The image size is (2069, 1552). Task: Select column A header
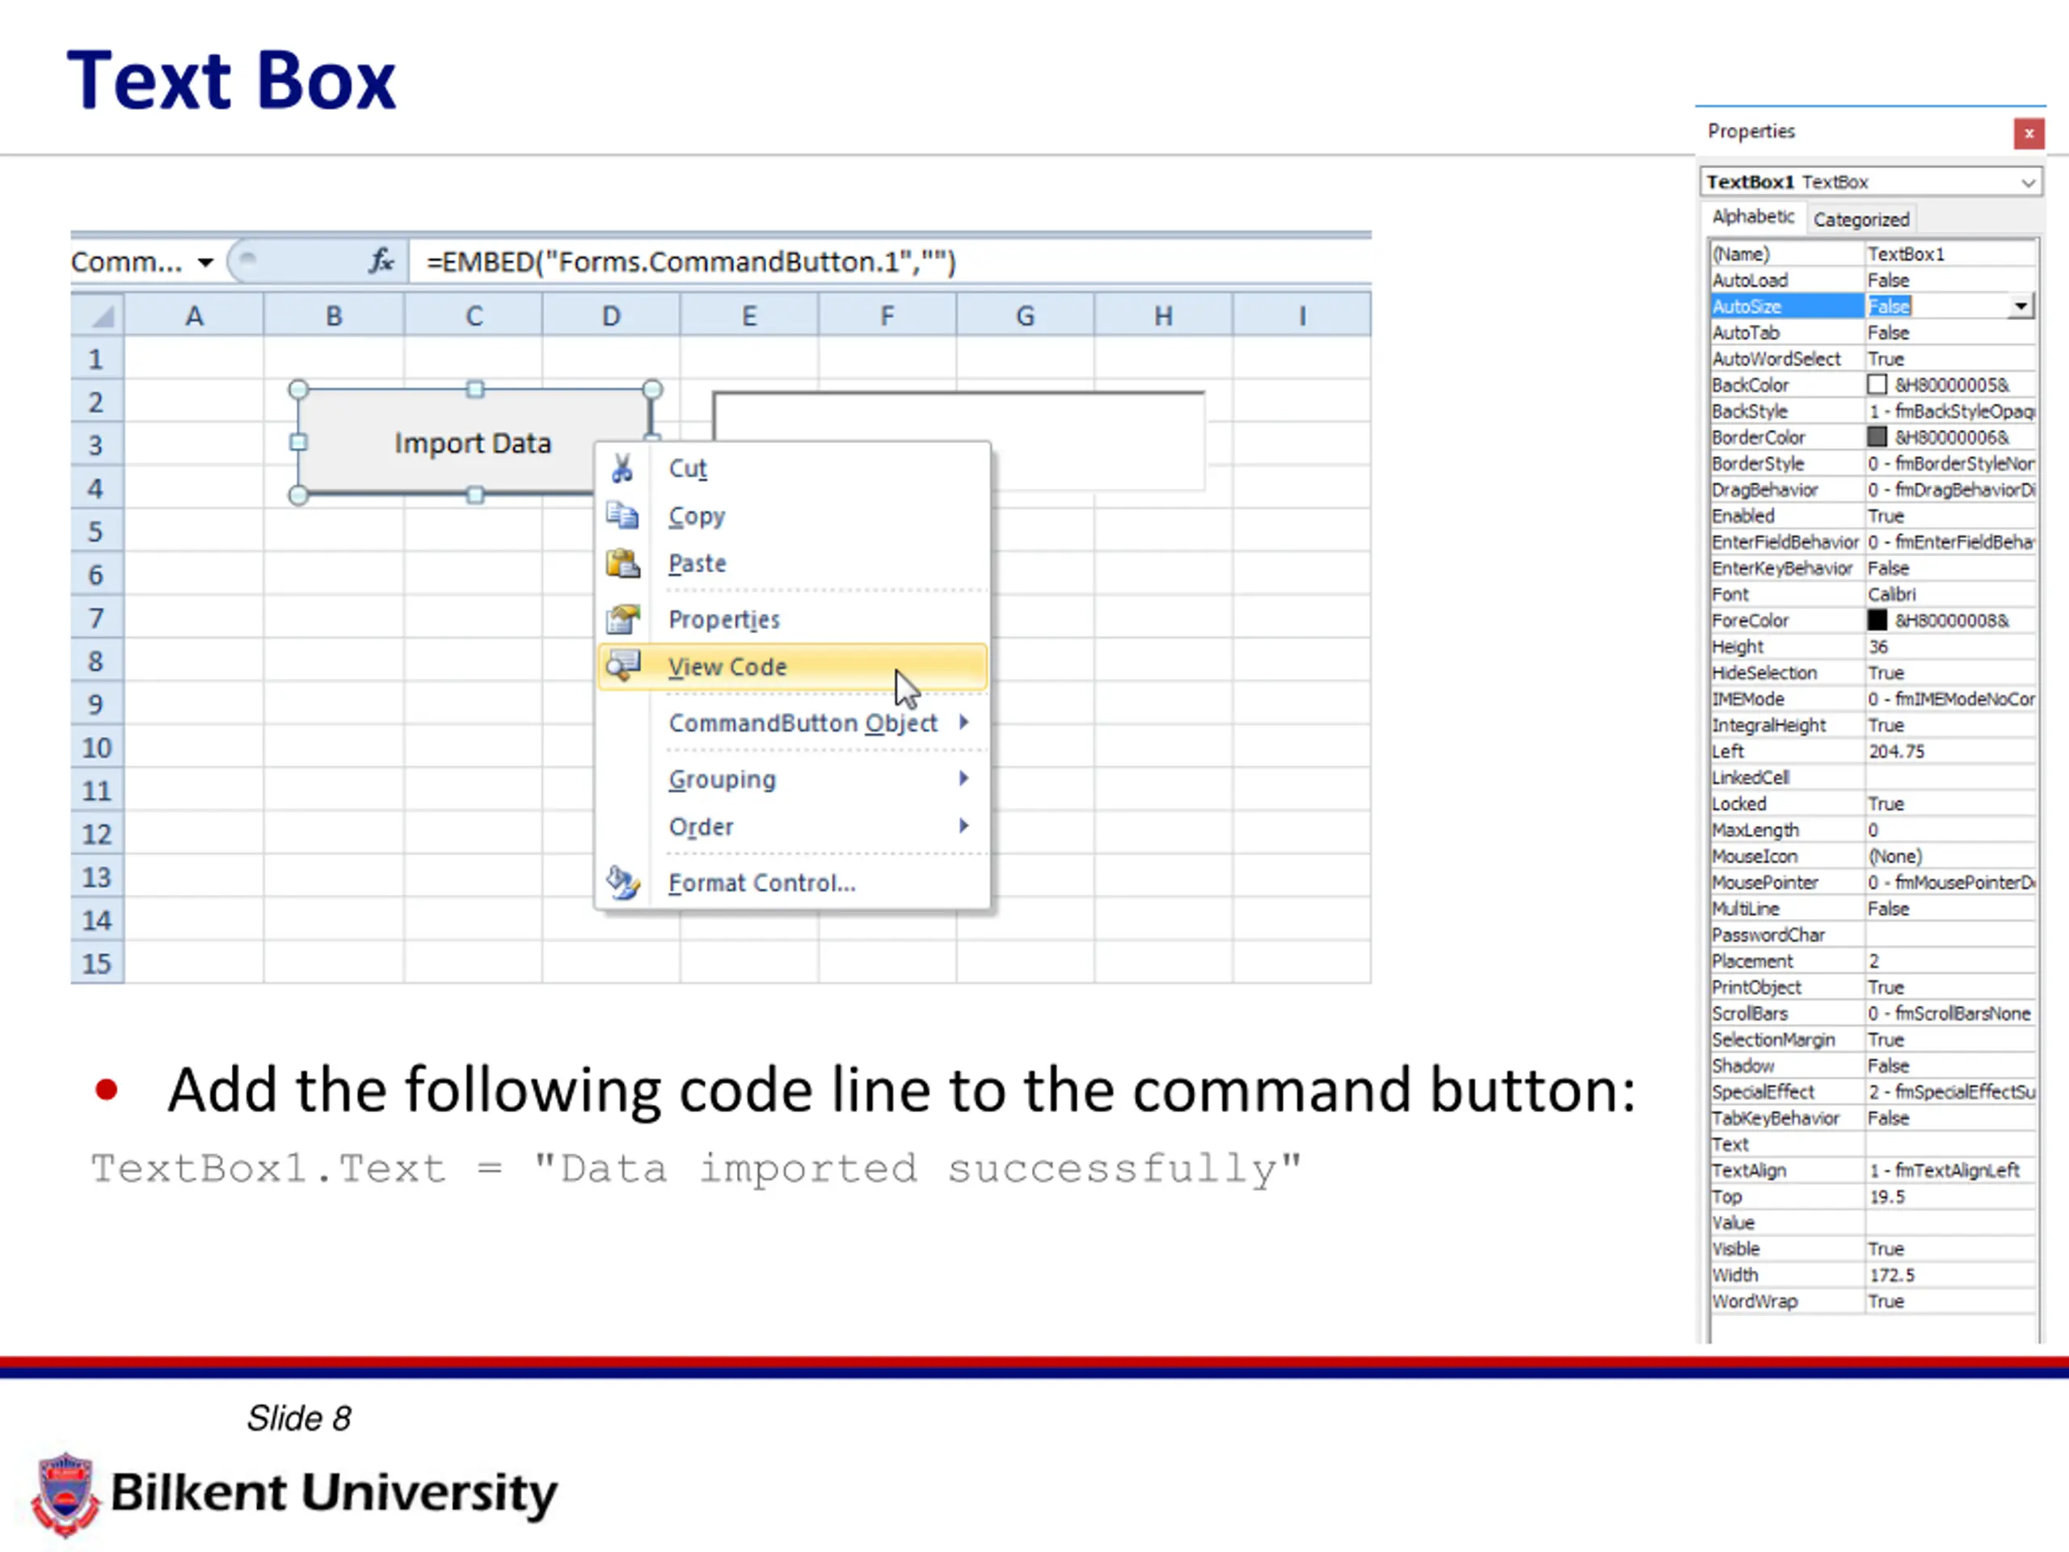coord(195,315)
